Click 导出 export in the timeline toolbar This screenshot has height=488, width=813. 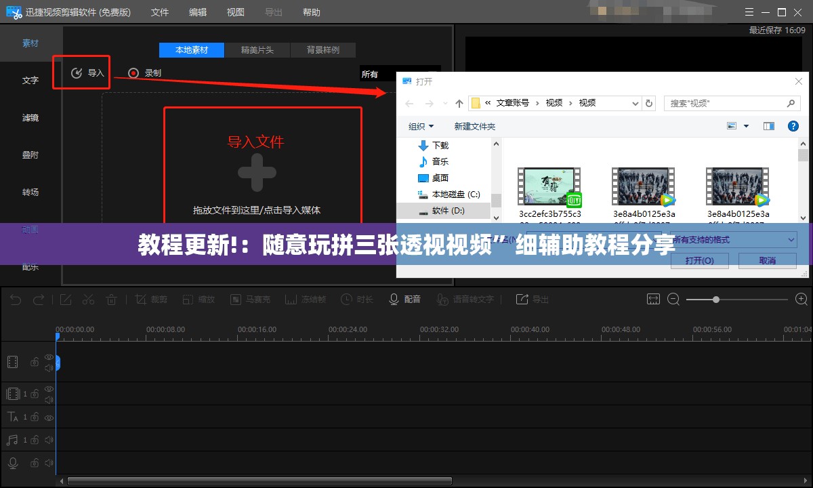532,299
